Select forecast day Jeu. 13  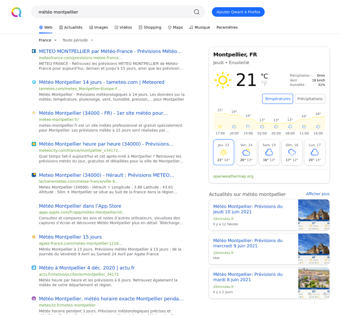223,152
